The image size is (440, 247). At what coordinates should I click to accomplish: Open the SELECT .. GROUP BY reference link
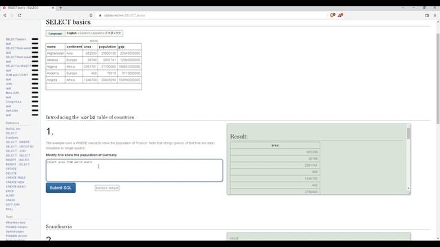(20, 146)
